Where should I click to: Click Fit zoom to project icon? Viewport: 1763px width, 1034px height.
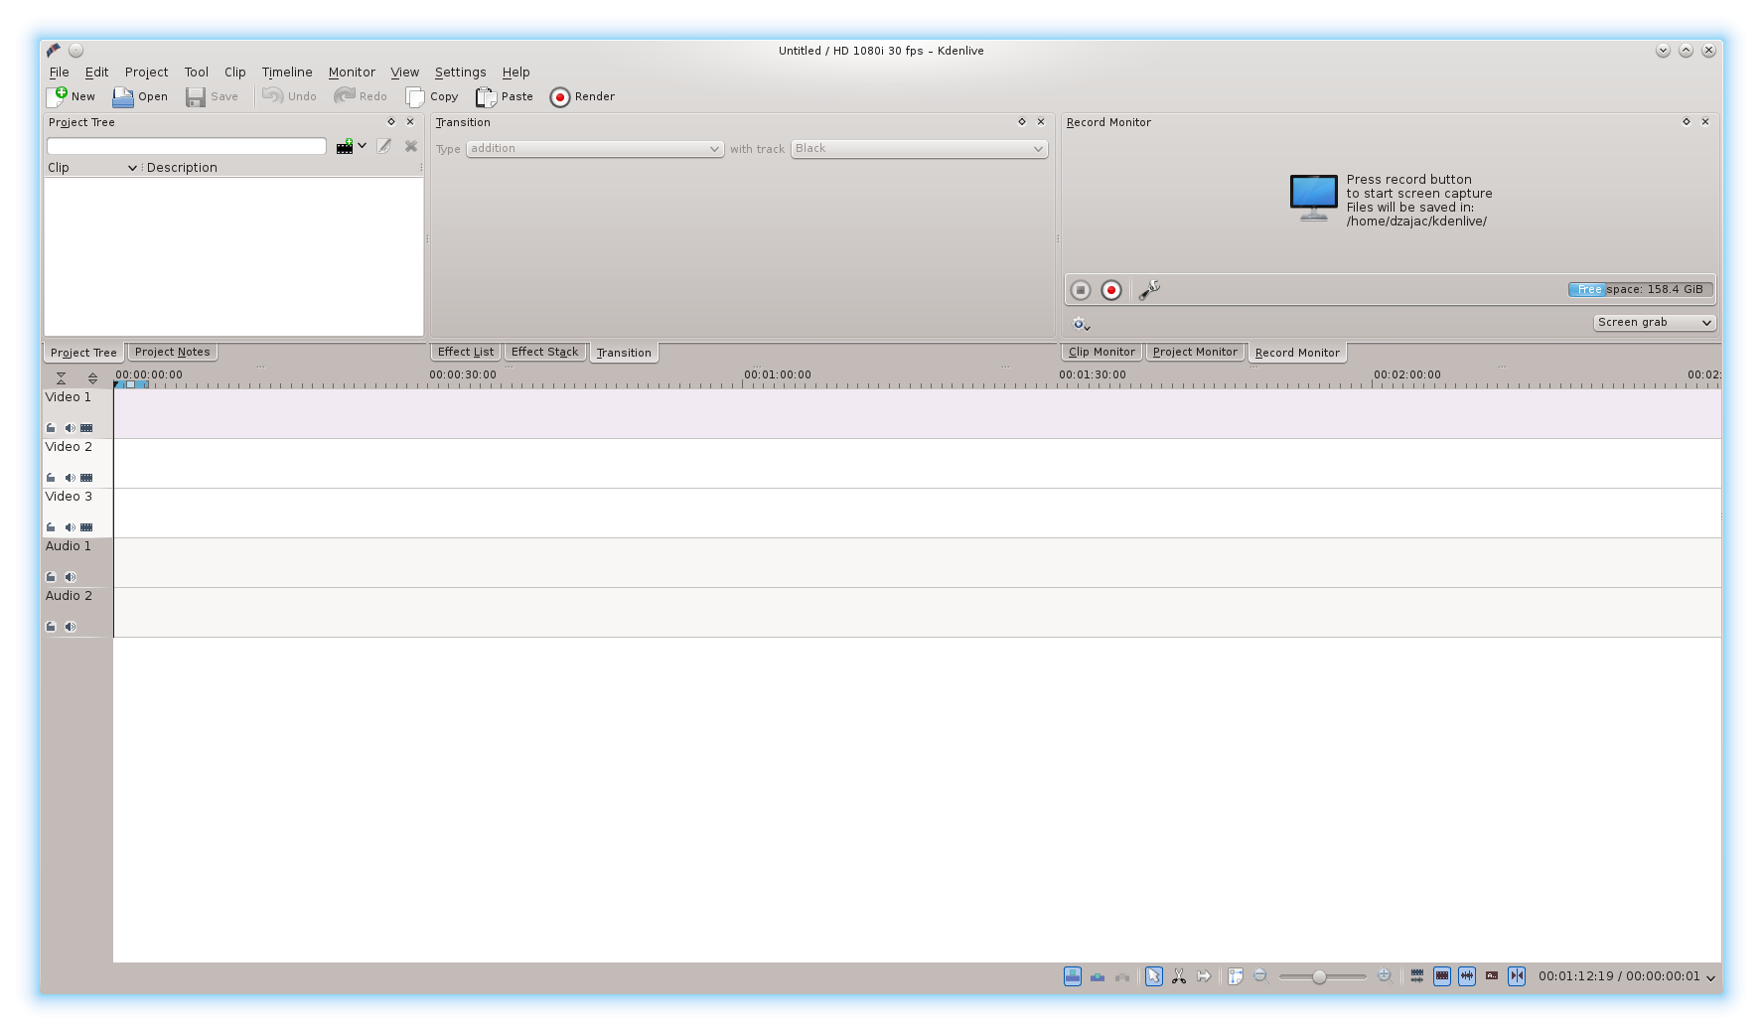[x=1236, y=976]
